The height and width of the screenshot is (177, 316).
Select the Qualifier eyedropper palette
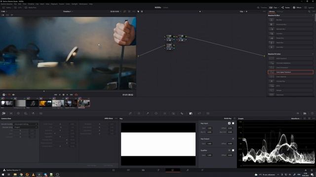148,114
